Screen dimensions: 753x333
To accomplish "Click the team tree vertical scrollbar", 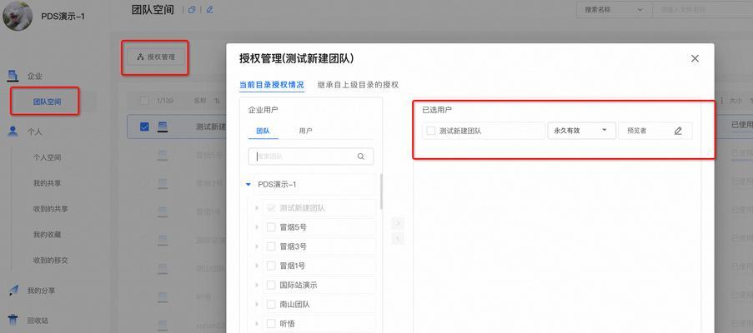I will 381,191.
